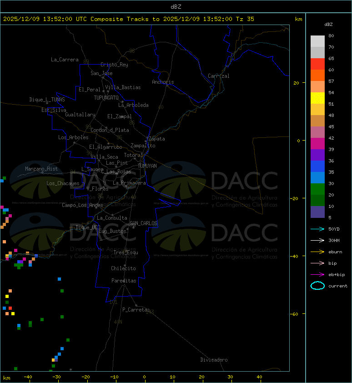The width and height of the screenshot is (352, 383).
Task: Click the Anchoris map label
Action: pyautogui.click(x=163, y=82)
